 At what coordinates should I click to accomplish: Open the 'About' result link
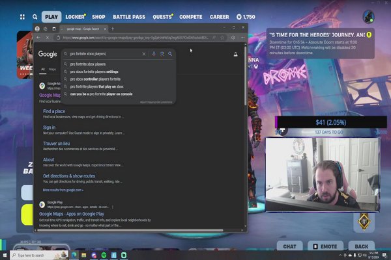(x=48, y=160)
